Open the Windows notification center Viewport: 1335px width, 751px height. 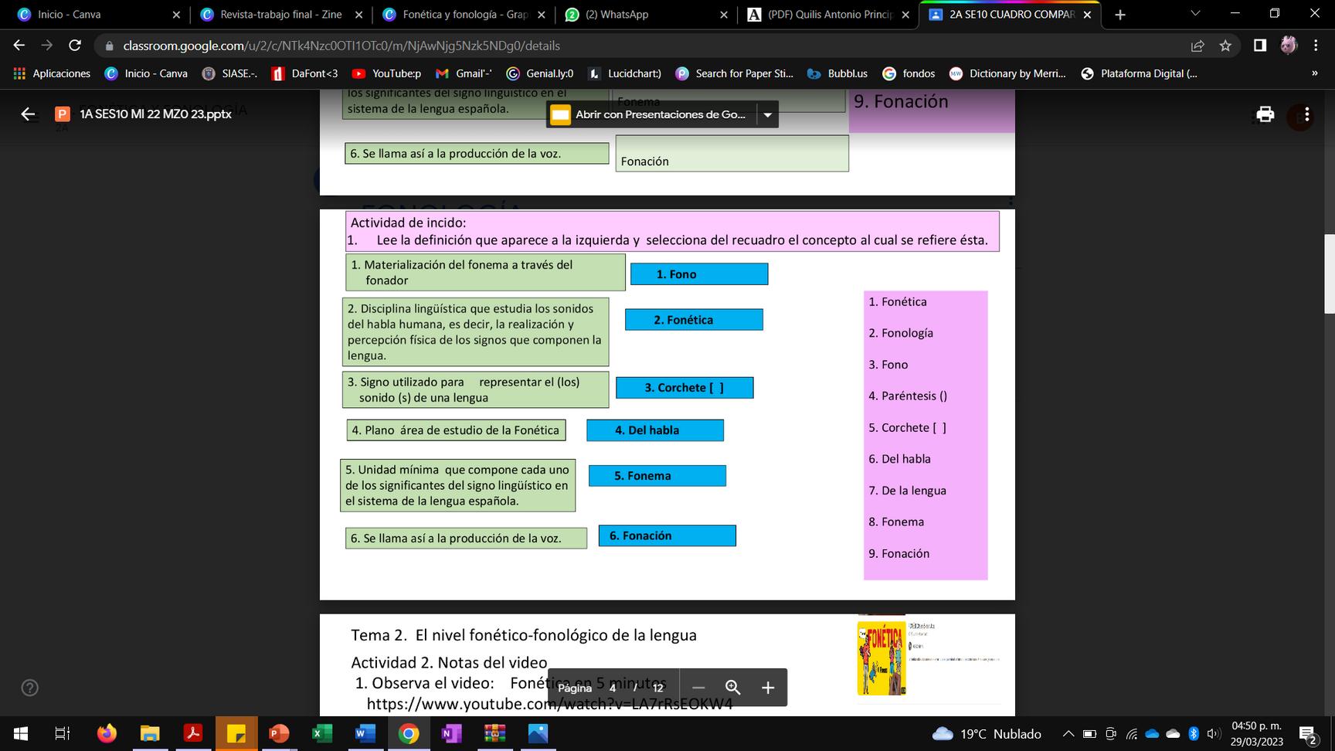(x=1307, y=734)
